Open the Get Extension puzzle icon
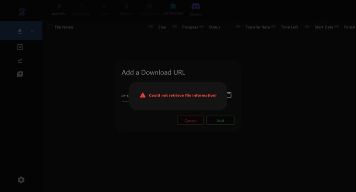The image size is (356, 192). (x=173, y=6)
